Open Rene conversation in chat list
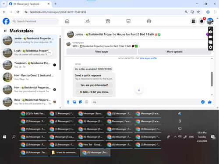 29,102
